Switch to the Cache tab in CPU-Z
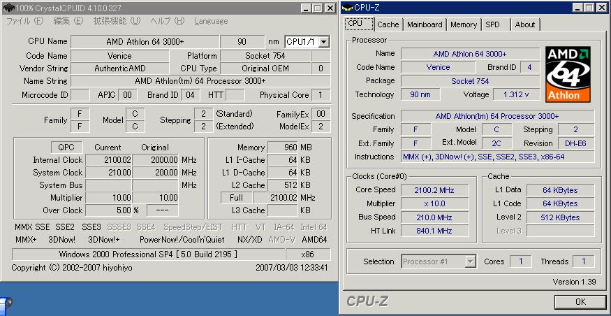Viewport: 611px width, 316px height. click(388, 24)
